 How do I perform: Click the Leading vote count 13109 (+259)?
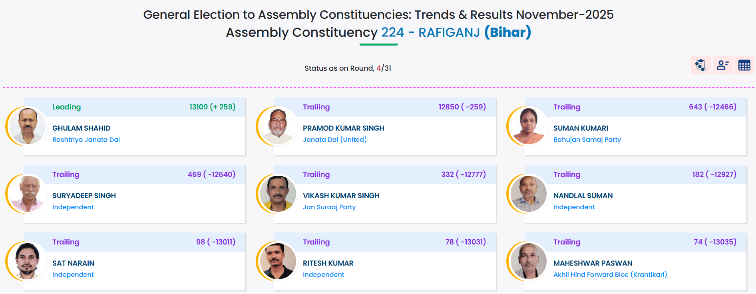click(x=212, y=107)
